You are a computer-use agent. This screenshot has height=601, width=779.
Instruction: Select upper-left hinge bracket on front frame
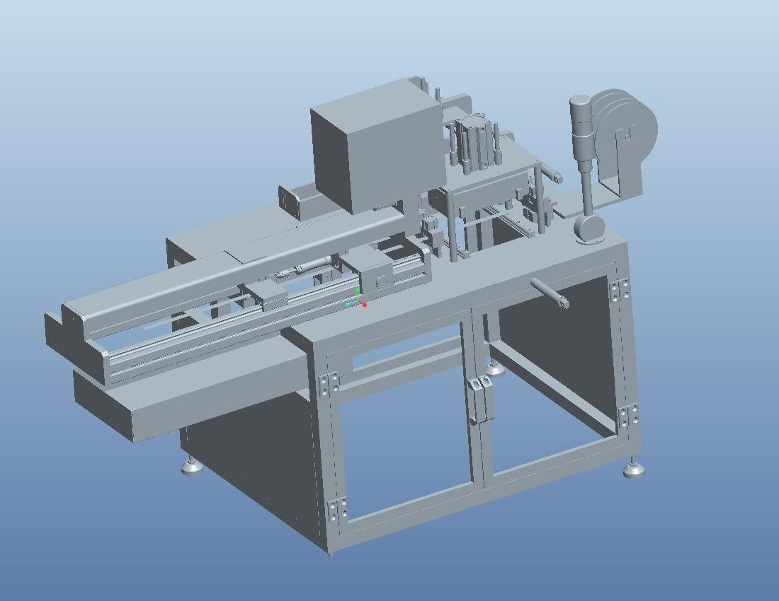point(329,384)
